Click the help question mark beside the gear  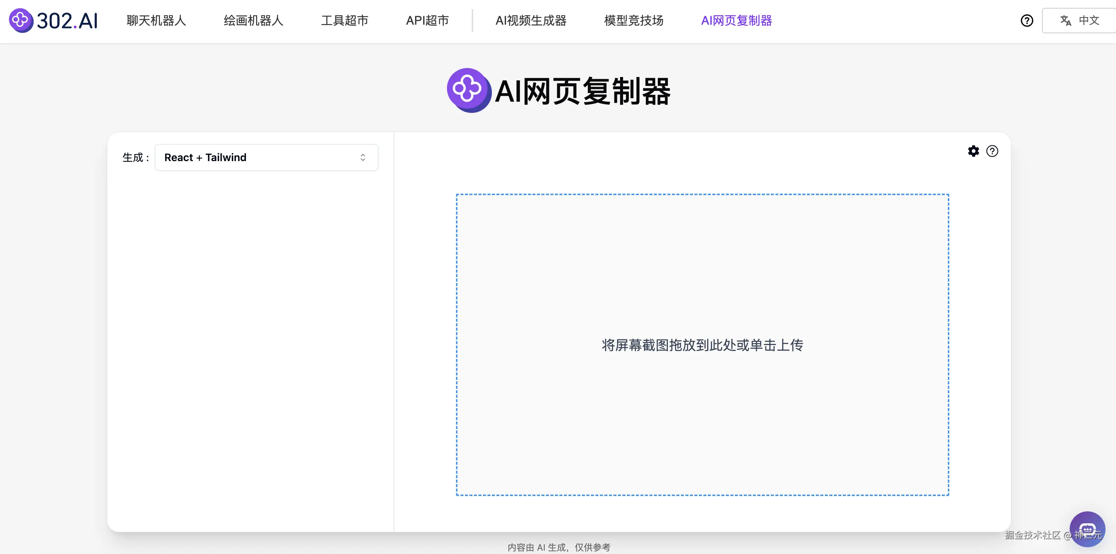click(x=992, y=151)
